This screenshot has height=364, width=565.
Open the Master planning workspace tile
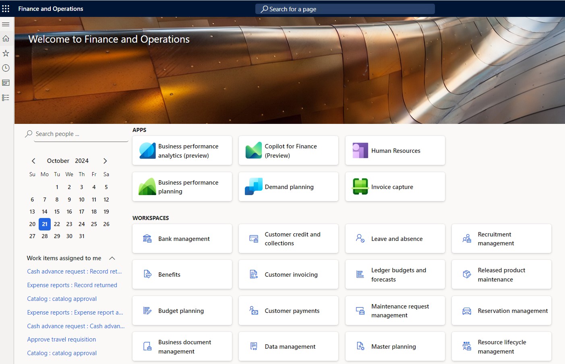tap(395, 346)
